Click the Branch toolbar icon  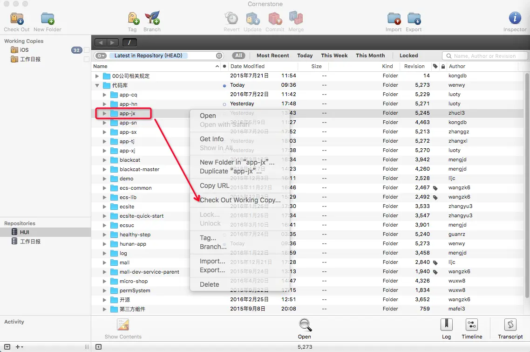152,18
